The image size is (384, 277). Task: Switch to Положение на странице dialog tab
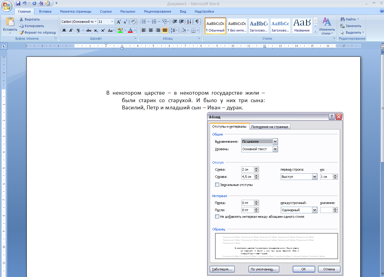(270, 127)
